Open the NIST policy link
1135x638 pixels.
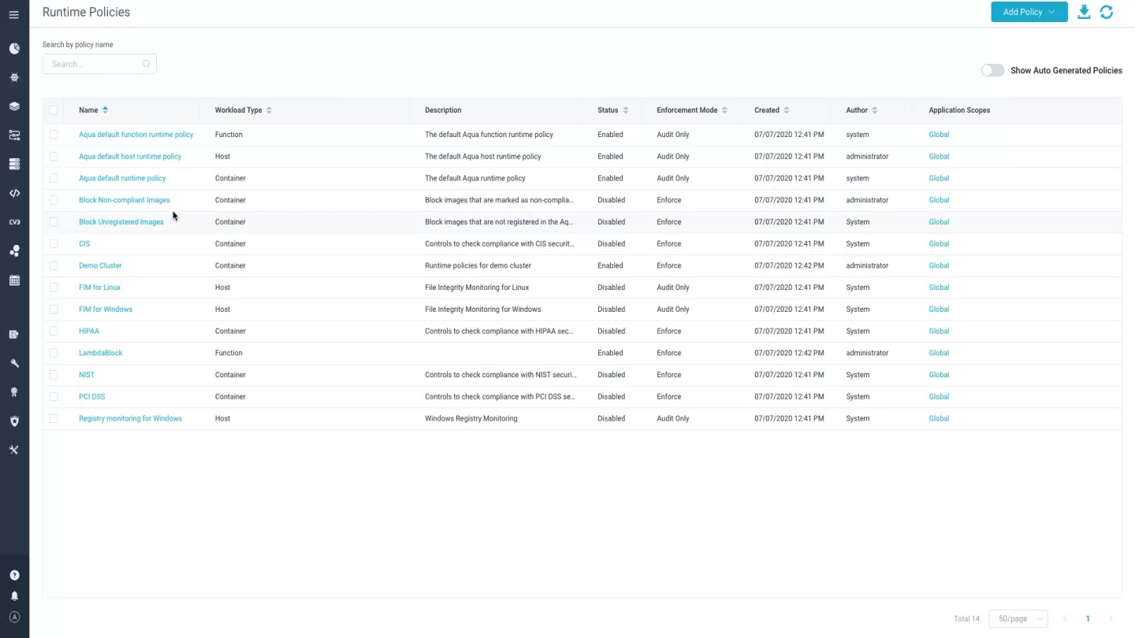point(87,375)
